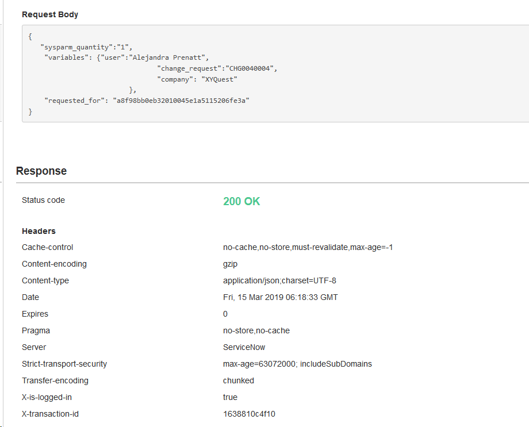Image resolution: width=529 pixels, height=427 pixels.
Task: Click the Request Body heading
Action: 50,14
